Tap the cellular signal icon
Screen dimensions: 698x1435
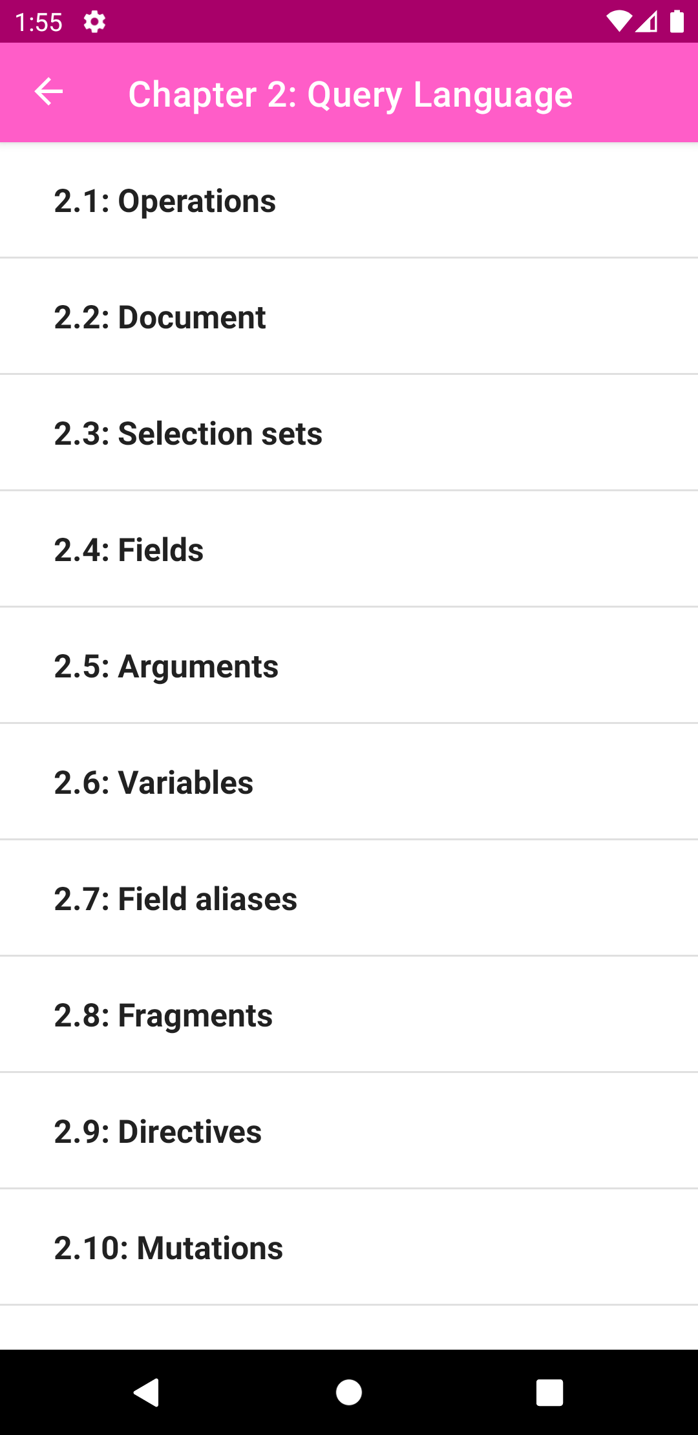coord(646,22)
